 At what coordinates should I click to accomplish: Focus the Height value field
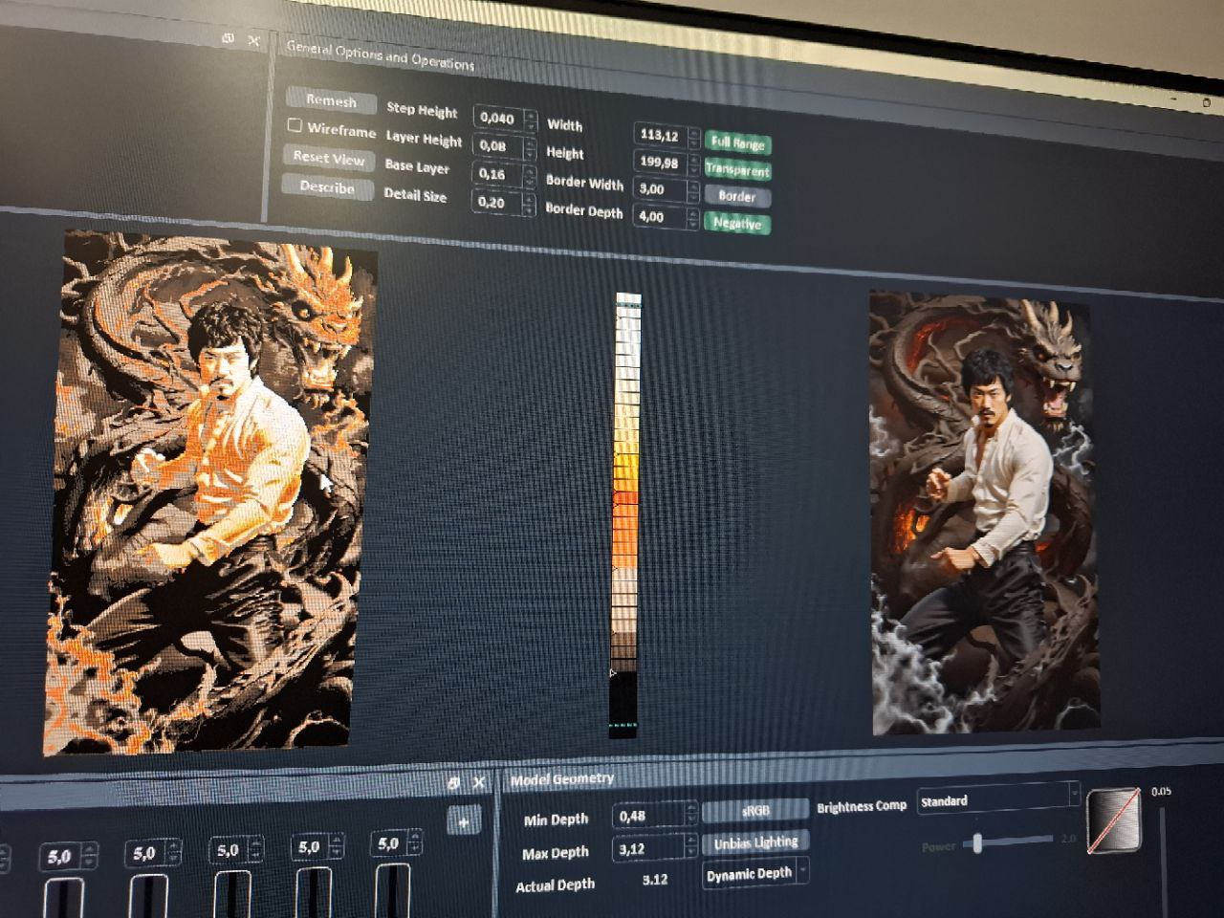pos(659,163)
